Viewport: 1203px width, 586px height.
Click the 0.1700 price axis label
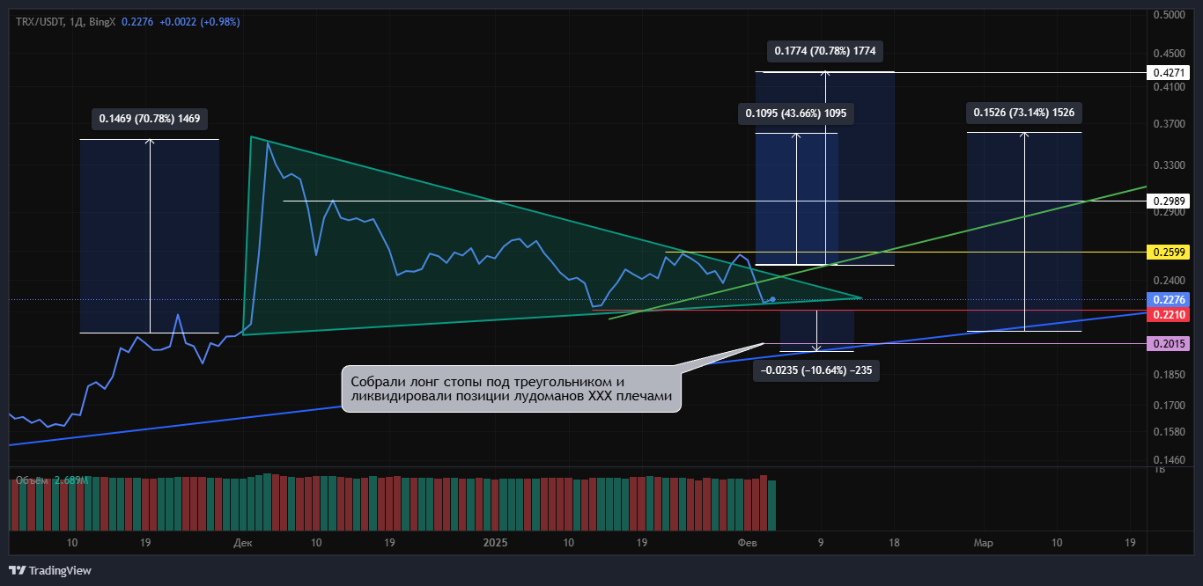1169,406
